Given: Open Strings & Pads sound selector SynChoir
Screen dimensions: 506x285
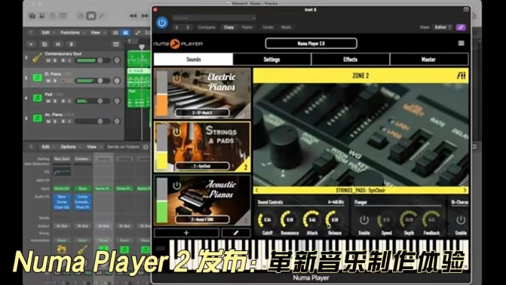Looking at the screenshot, I should click(202, 166).
